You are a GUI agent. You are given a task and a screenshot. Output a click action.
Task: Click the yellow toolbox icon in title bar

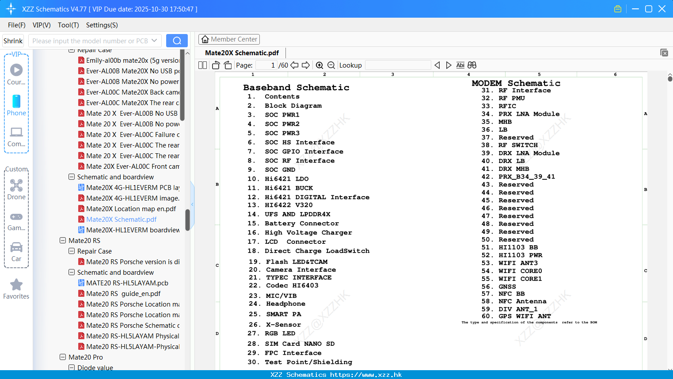618,9
